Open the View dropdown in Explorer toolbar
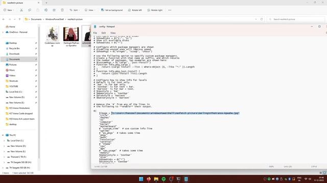 (x=90, y=10)
